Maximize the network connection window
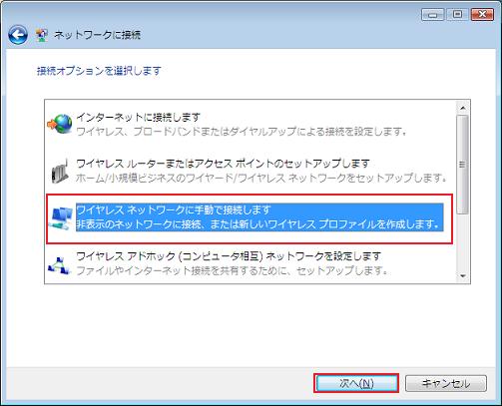The width and height of the screenshot is (502, 406). (457, 15)
